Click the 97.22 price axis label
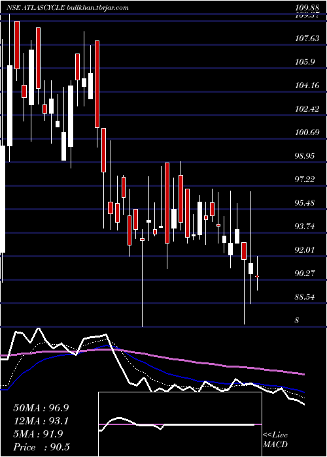This screenshot has width=327, height=457. pyautogui.click(x=305, y=180)
